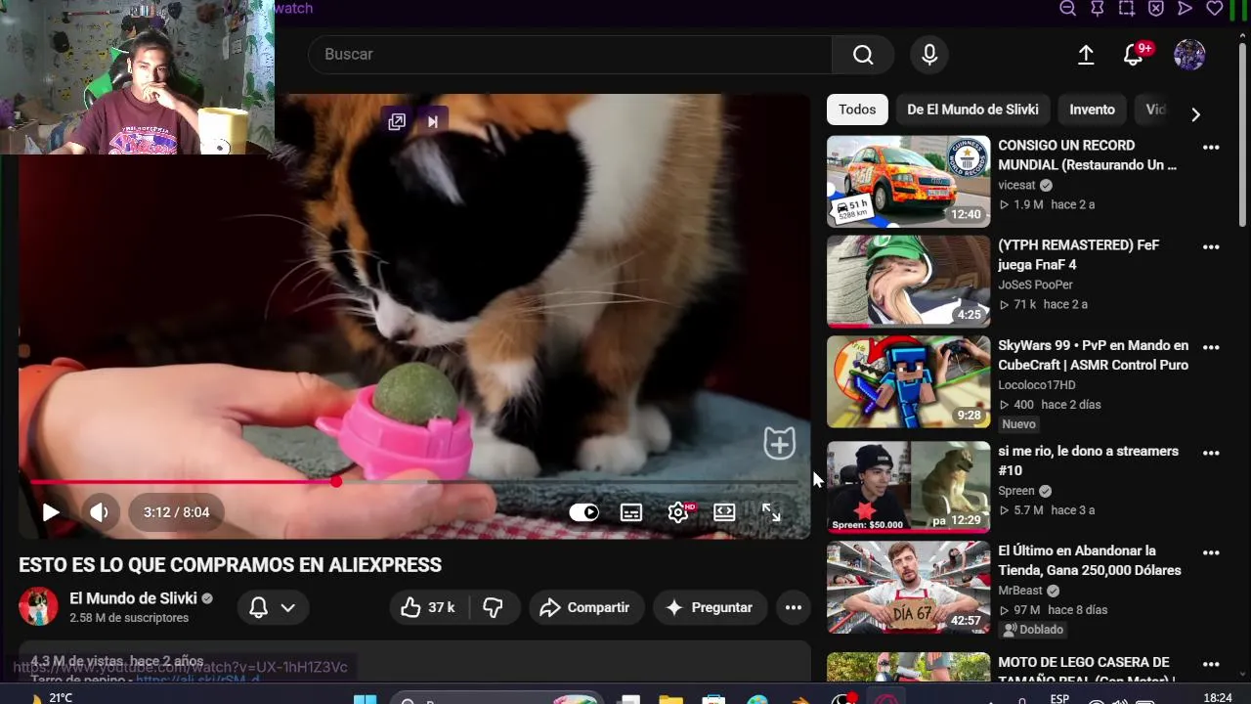Open the orange car record thumbnail
The image size is (1251, 704).
click(908, 181)
